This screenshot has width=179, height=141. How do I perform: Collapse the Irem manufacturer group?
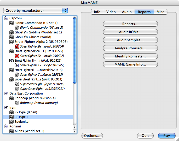tap(6, 108)
